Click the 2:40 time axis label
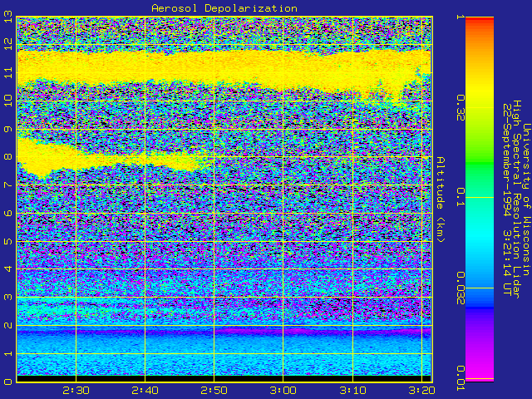Viewport: 532px width, 399px height. (x=145, y=391)
